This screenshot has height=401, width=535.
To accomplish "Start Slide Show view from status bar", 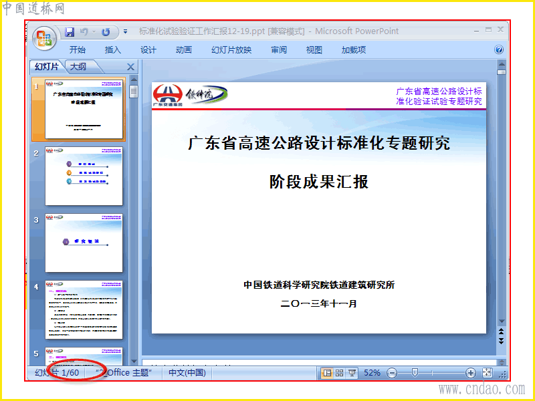I will [x=352, y=373].
